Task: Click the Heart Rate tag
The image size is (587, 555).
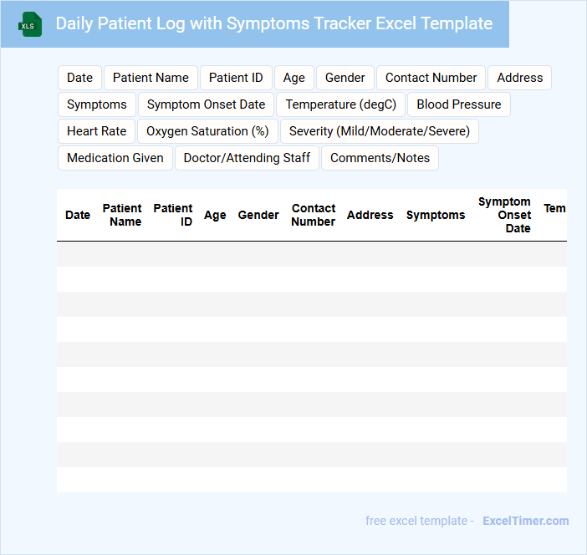Action: point(96,131)
